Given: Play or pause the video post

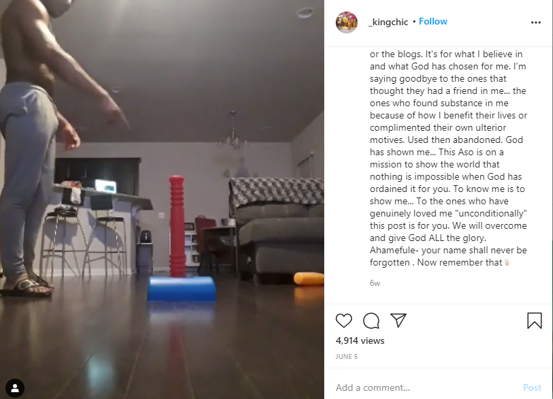Looking at the screenshot, I should (x=162, y=199).
